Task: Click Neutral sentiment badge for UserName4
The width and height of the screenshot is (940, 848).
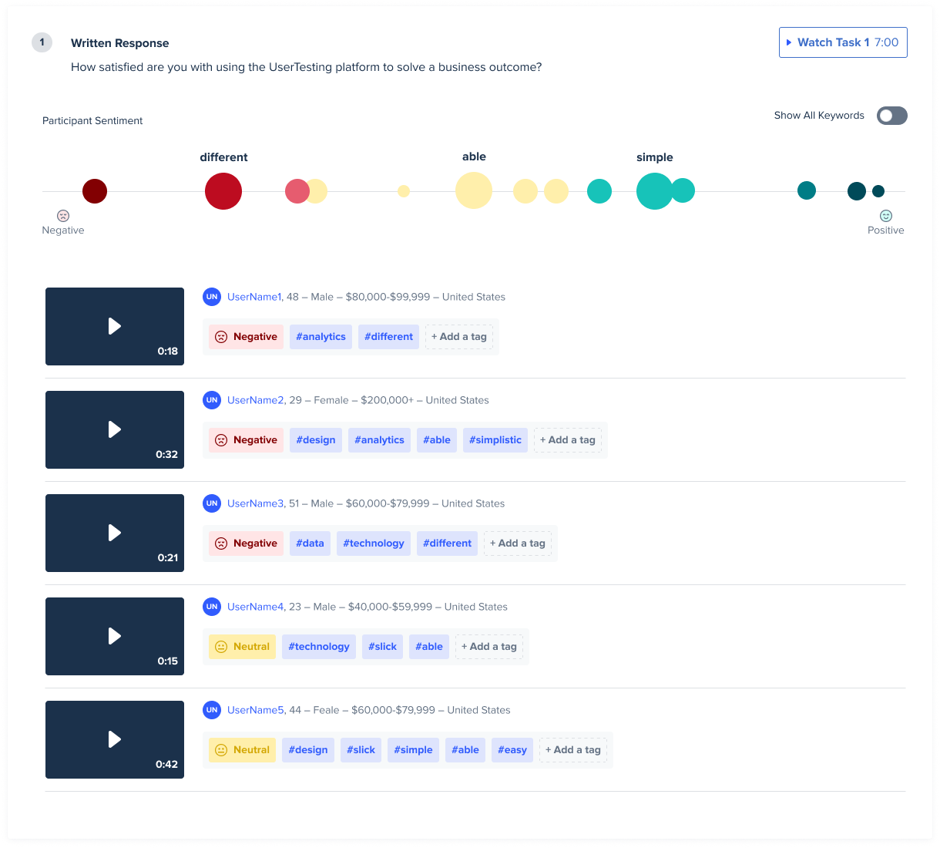Action: pyautogui.click(x=243, y=647)
